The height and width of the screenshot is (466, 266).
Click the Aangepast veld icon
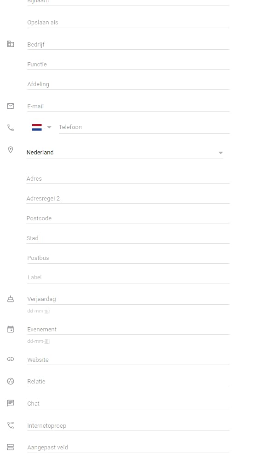tap(10, 446)
